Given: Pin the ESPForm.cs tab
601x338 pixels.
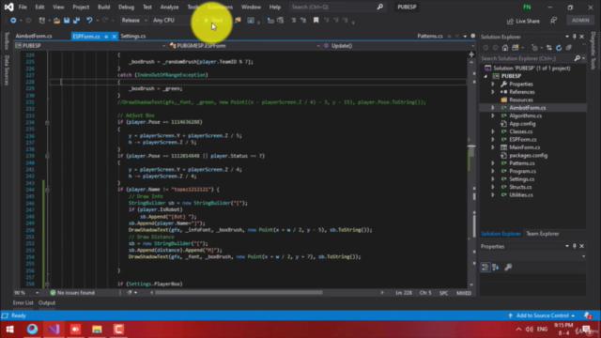Looking at the screenshot, I should point(106,37).
